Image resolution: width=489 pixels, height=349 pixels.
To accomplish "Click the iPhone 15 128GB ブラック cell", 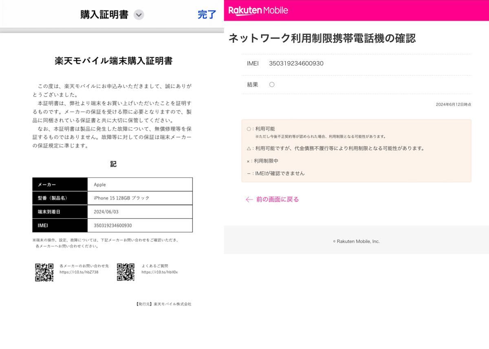I will [140, 198].
